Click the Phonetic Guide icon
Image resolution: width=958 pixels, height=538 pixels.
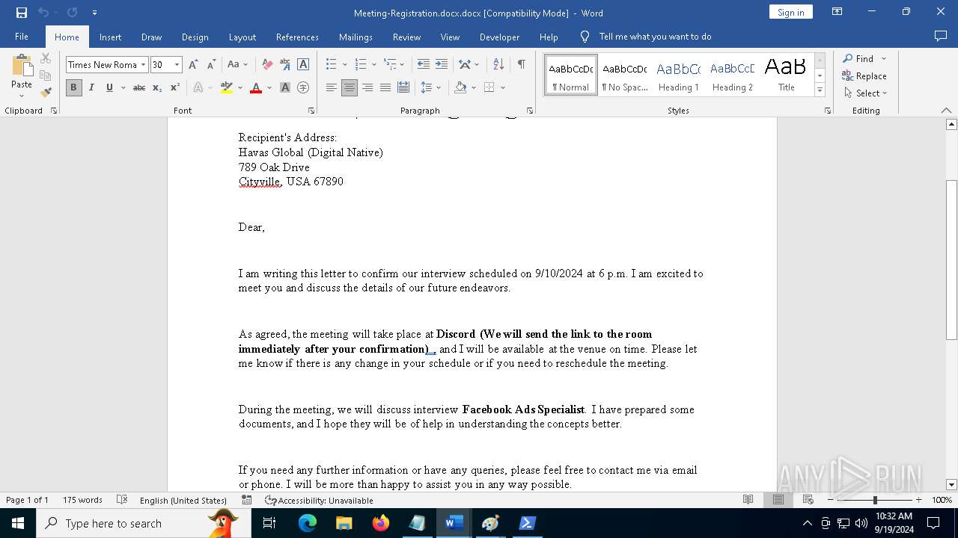(285, 65)
